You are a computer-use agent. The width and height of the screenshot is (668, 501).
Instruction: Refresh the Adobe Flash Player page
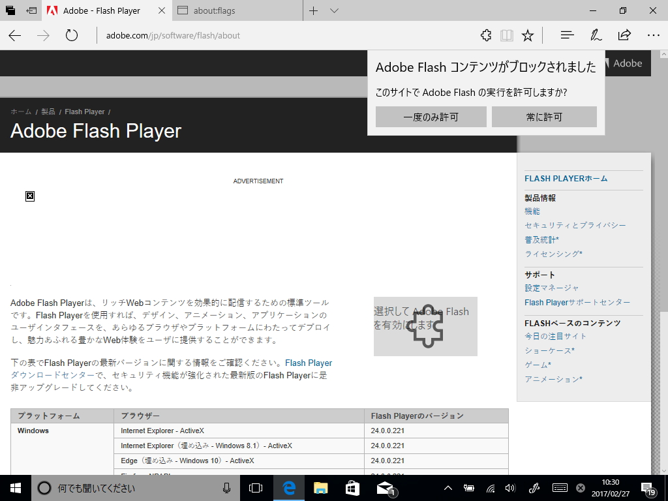point(71,35)
